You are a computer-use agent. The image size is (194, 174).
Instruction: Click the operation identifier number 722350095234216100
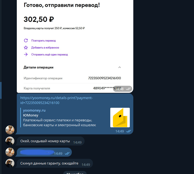tap(104, 78)
